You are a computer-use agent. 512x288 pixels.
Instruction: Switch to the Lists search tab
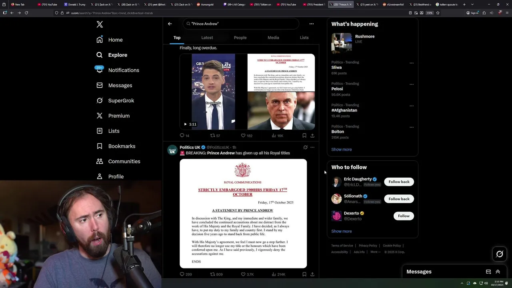304,38
